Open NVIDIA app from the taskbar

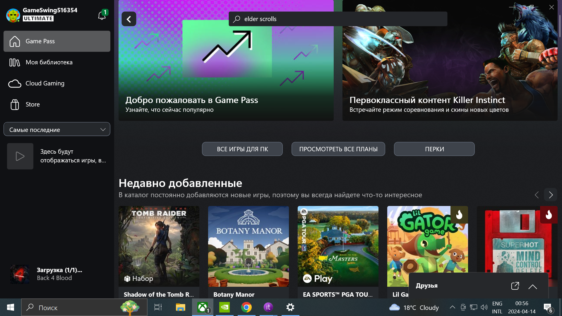225,307
